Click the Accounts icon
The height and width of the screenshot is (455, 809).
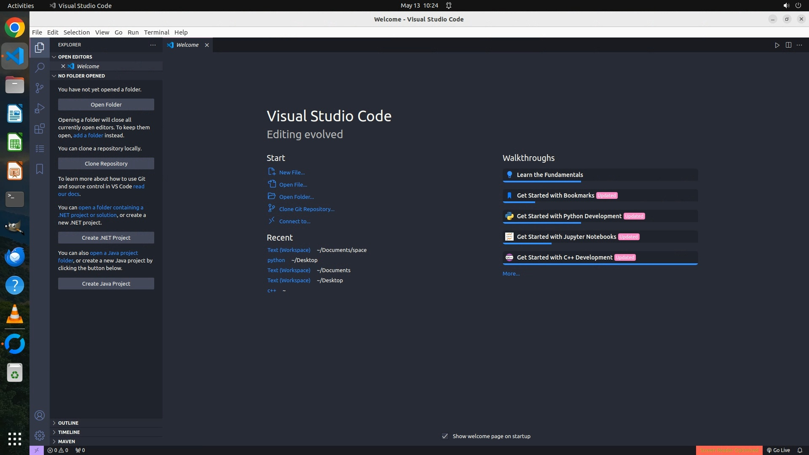pyautogui.click(x=40, y=416)
